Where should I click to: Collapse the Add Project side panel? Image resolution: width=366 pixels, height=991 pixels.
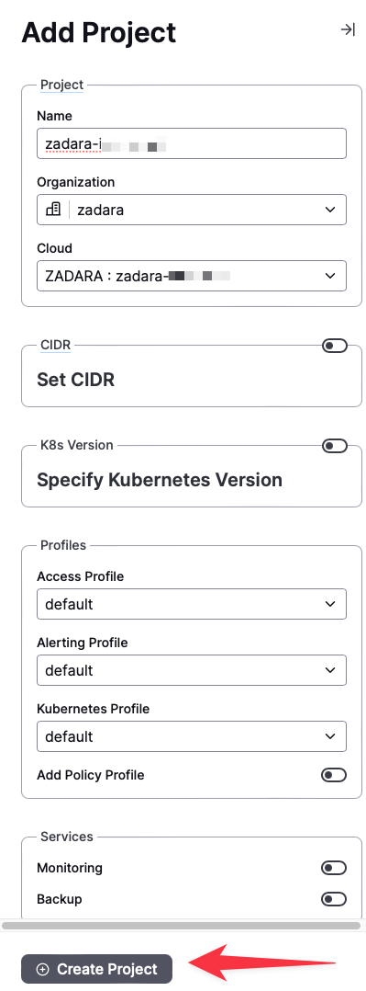coord(348,29)
